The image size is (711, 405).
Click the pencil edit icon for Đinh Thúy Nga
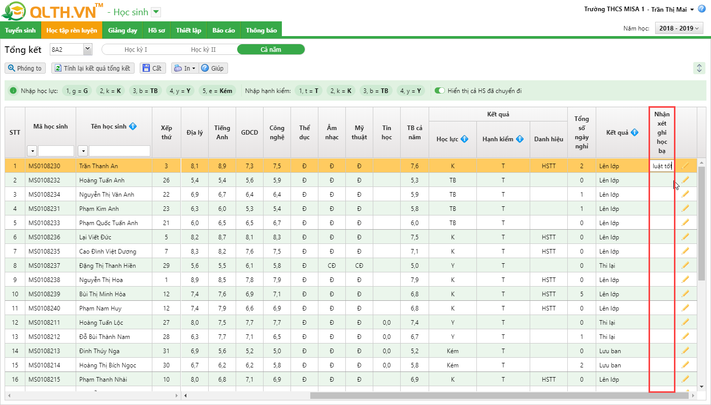pos(685,351)
